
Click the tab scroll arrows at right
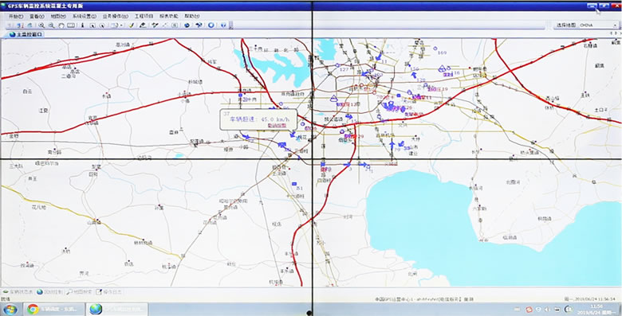[616, 34]
